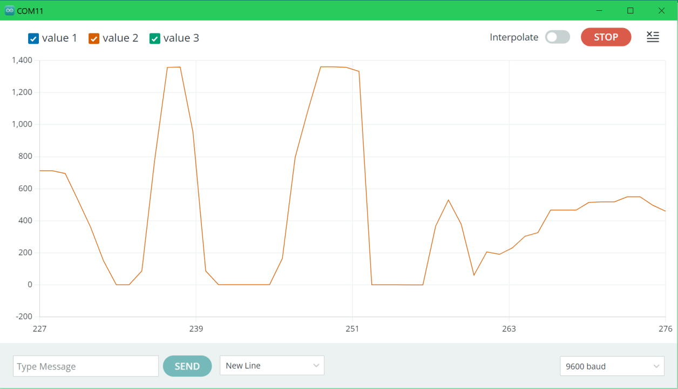The image size is (678, 389).
Task: Toggle the green value 3 checkbox
Action: [155, 38]
